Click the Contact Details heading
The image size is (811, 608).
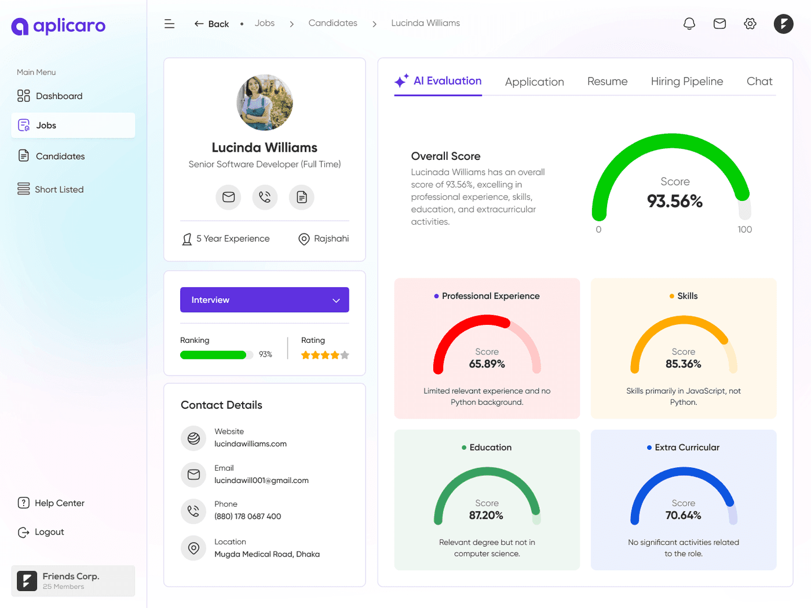pos(221,405)
